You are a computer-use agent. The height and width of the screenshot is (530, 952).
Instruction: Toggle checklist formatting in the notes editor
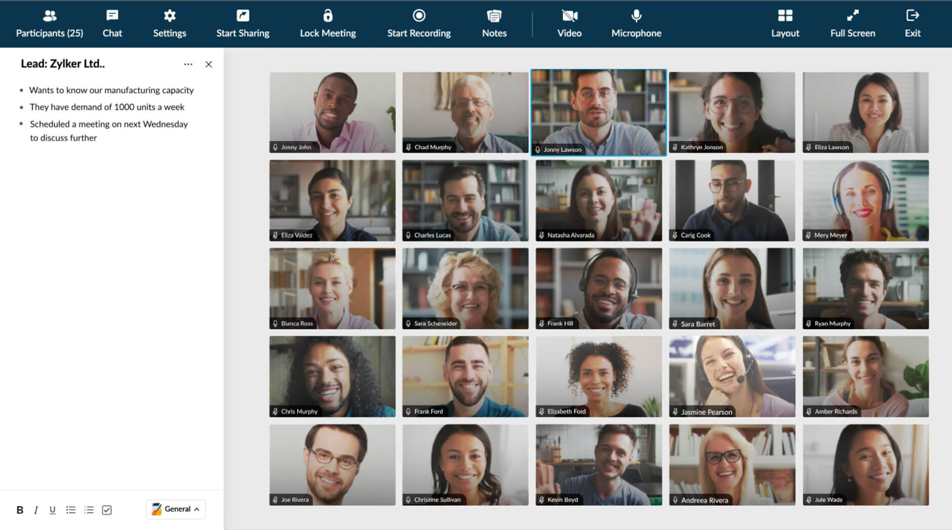106,510
